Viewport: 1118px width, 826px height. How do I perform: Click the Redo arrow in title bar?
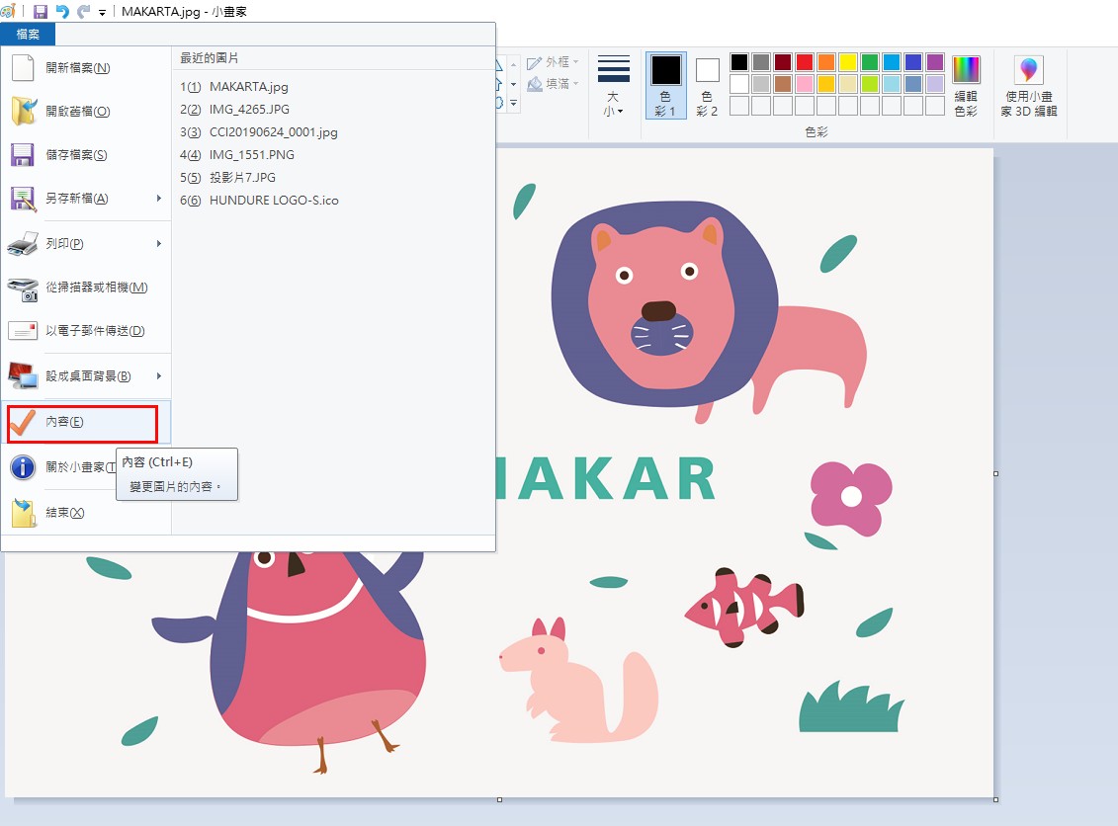click(x=83, y=12)
